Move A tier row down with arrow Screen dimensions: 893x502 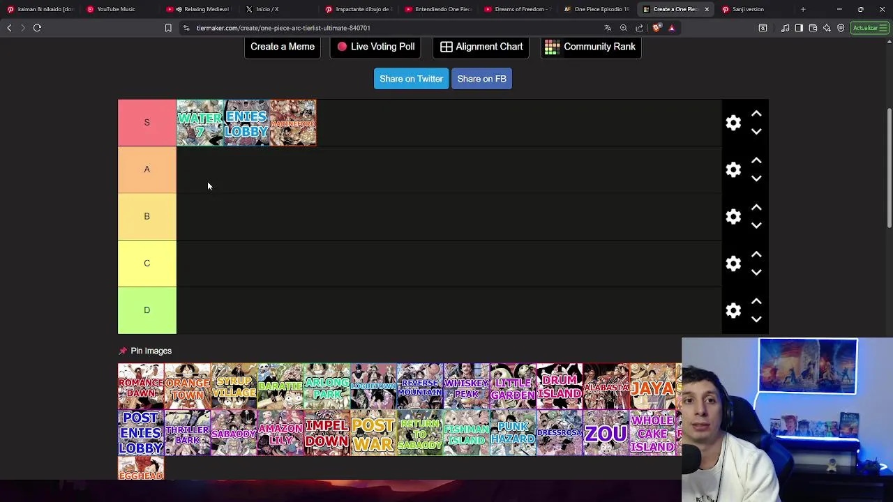coord(756,178)
